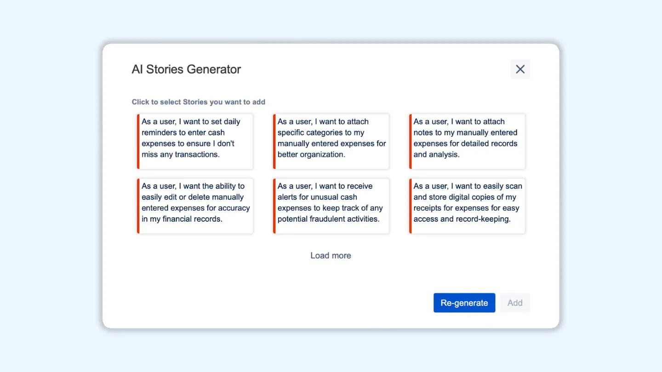Close the AI Stories Generator dialog
The height and width of the screenshot is (372, 662).
[x=520, y=69]
